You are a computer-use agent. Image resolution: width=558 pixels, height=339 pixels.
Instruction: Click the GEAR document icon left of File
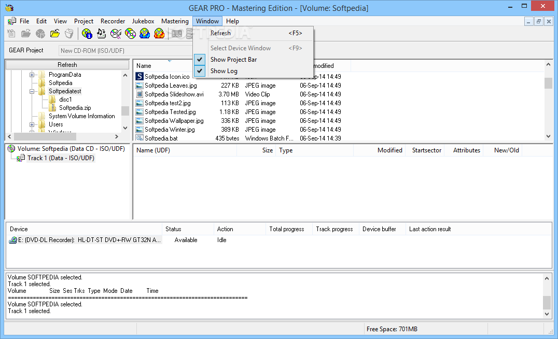tap(12, 21)
